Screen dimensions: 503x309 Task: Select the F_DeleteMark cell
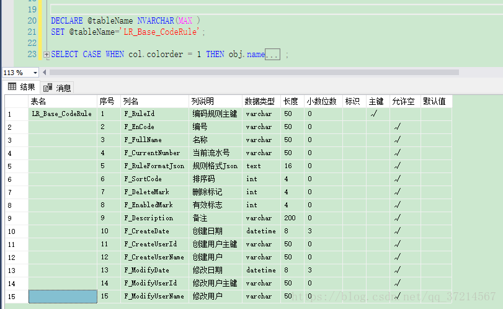pyautogui.click(x=154, y=192)
